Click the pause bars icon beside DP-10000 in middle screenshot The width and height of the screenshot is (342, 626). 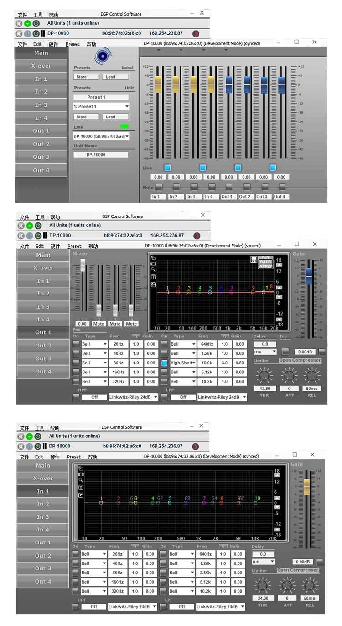pyautogui.click(x=45, y=236)
